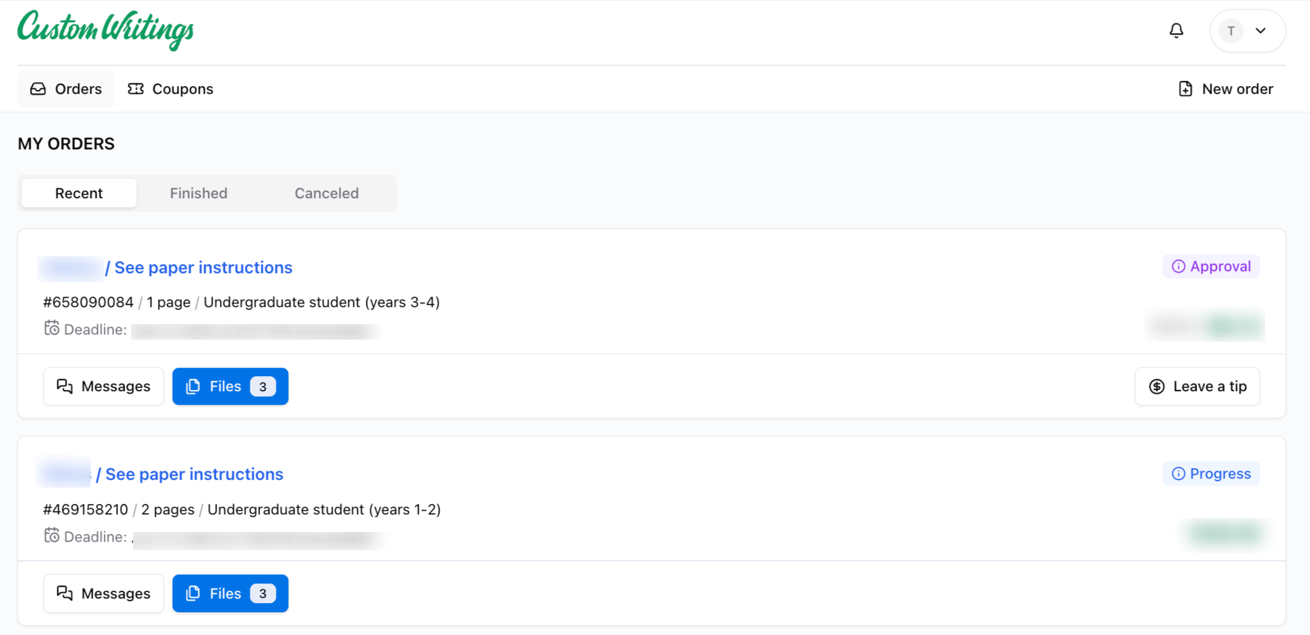Screen dimensions: 1310x635
Task: Expand the user account dropdown chevron
Action: click(1261, 31)
